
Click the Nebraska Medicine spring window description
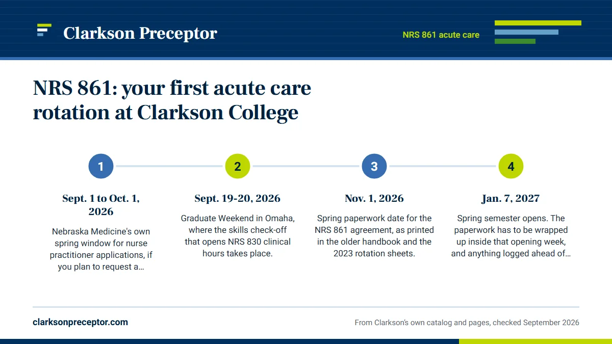click(101, 249)
